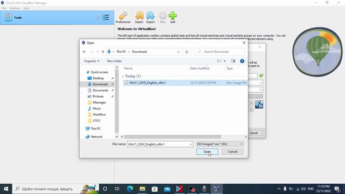Go up one folder level
Image resolution: width=345 pixels, height=194 pixels.
pyautogui.click(x=103, y=52)
